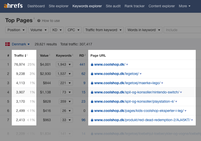This screenshot has height=141, width=201.
Task: Click the $4,001 value cell
Action: point(45,64)
